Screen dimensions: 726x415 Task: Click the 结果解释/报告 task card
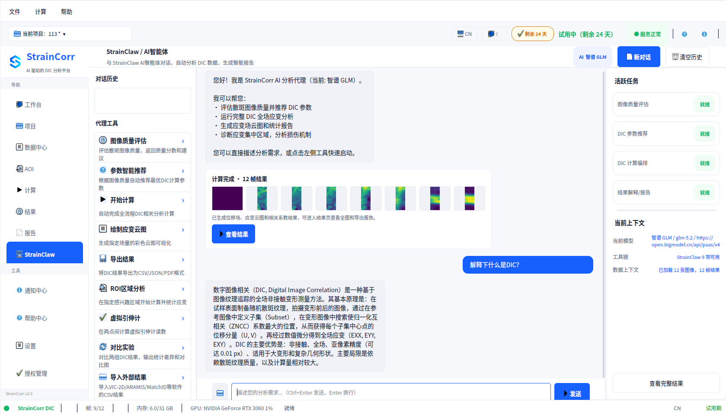pos(666,192)
